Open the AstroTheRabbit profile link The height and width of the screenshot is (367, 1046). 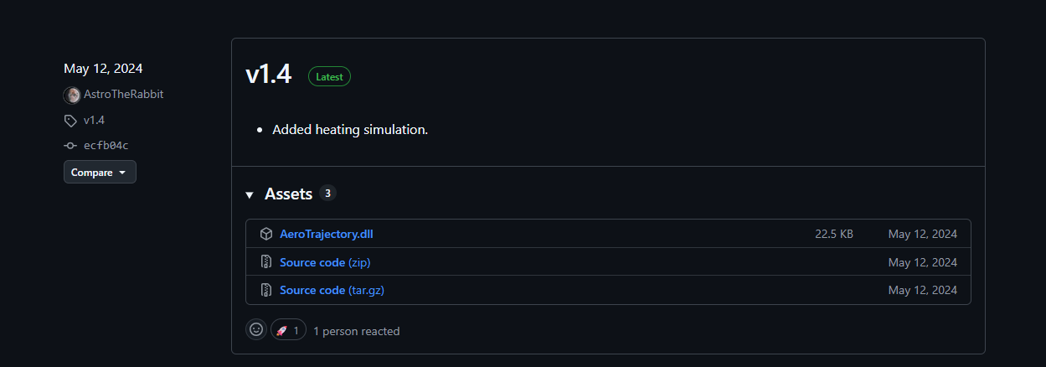[123, 94]
